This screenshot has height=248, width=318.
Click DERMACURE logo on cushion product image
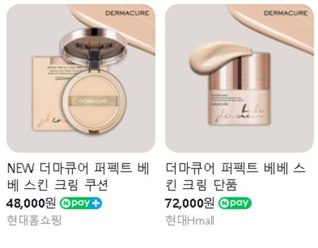click(127, 13)
